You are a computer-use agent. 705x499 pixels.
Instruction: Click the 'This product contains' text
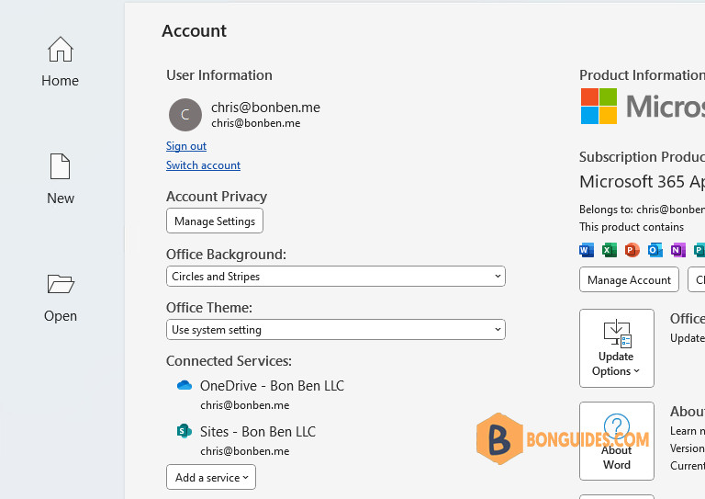(632, 227)
